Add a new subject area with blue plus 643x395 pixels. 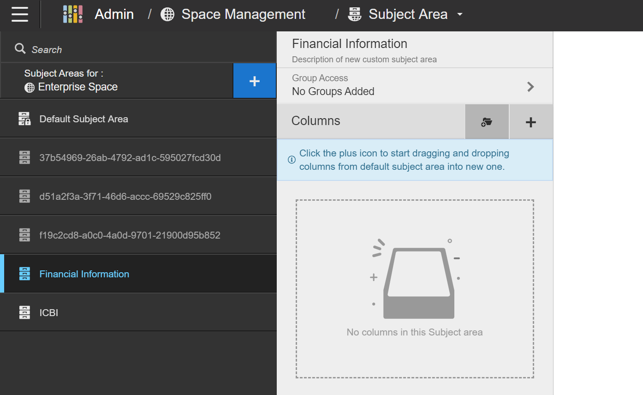pos(255,81)
